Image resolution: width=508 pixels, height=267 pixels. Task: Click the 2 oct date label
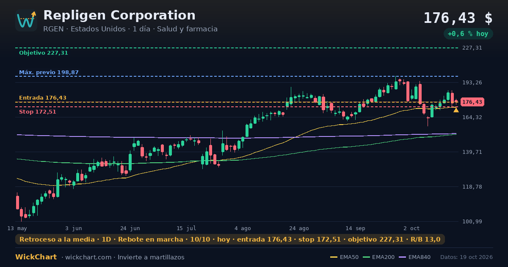click(411, 228)
